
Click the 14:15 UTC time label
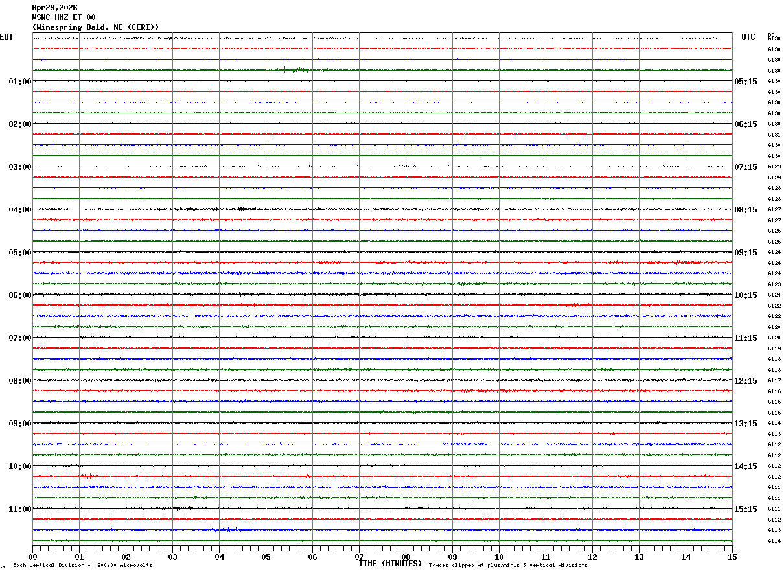click(745, 466)
